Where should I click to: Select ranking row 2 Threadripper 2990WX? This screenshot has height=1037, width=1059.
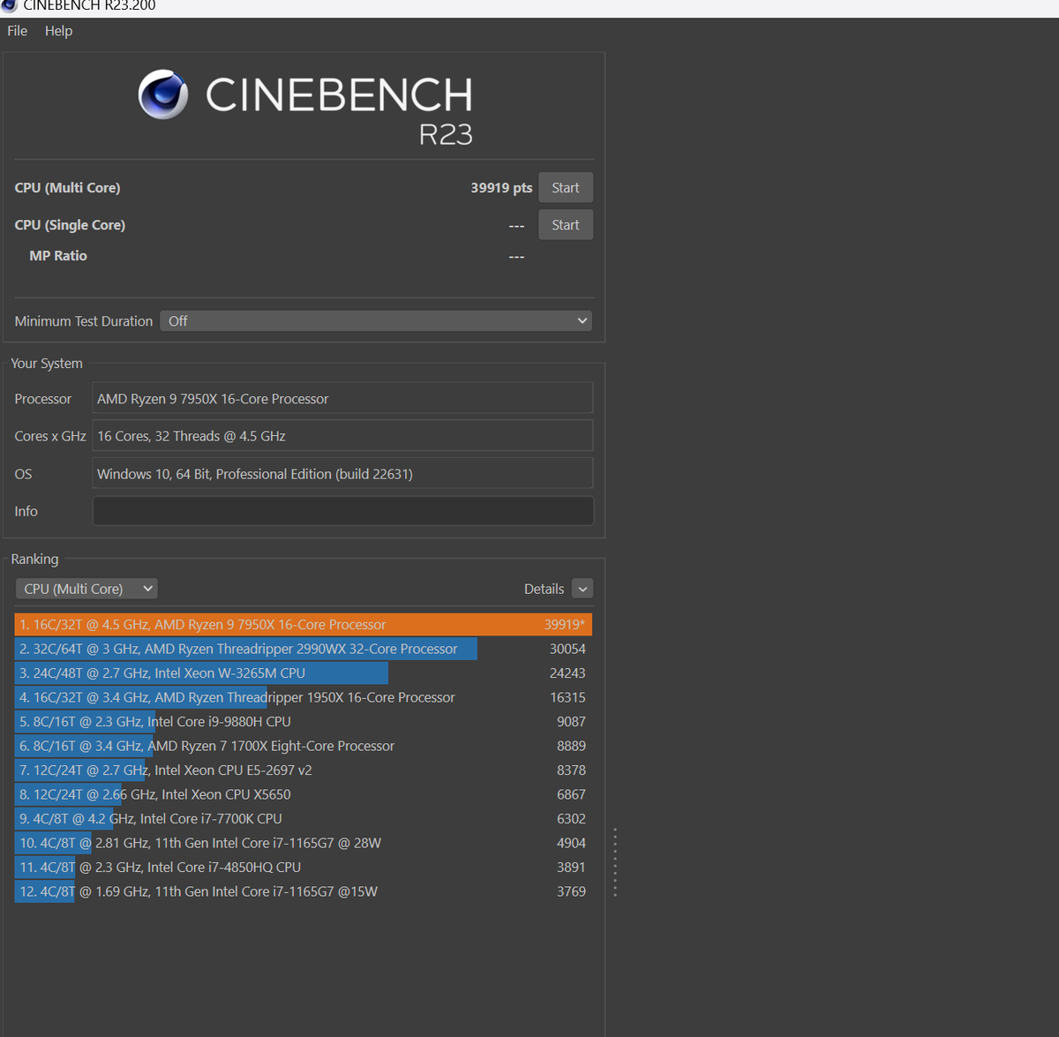click(x=303, y=649)
